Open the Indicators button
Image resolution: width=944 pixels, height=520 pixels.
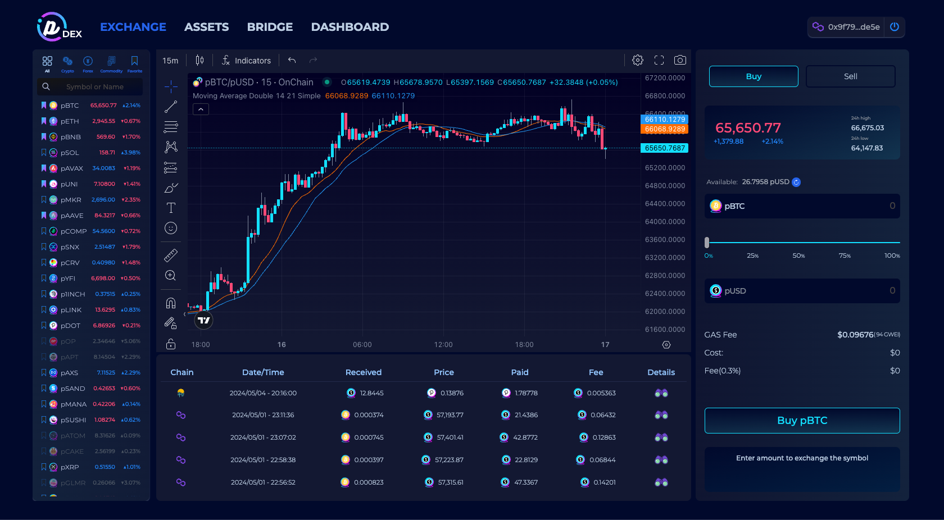point(246,61)
